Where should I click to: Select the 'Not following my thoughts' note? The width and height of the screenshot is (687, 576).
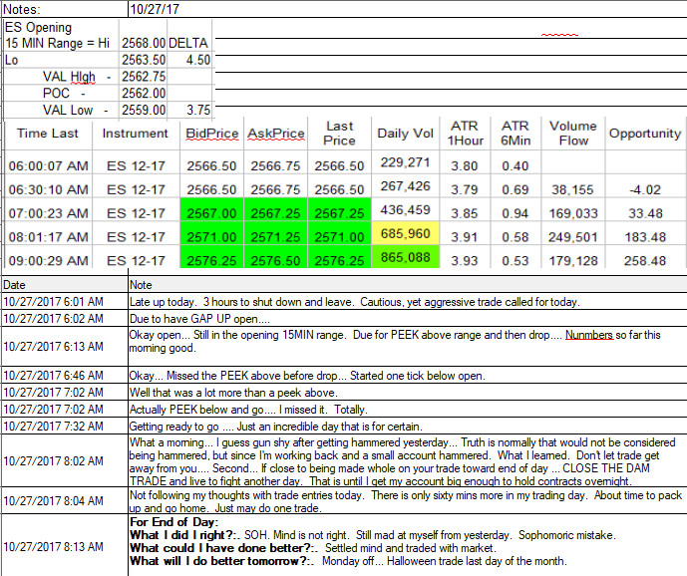(406, 501)
